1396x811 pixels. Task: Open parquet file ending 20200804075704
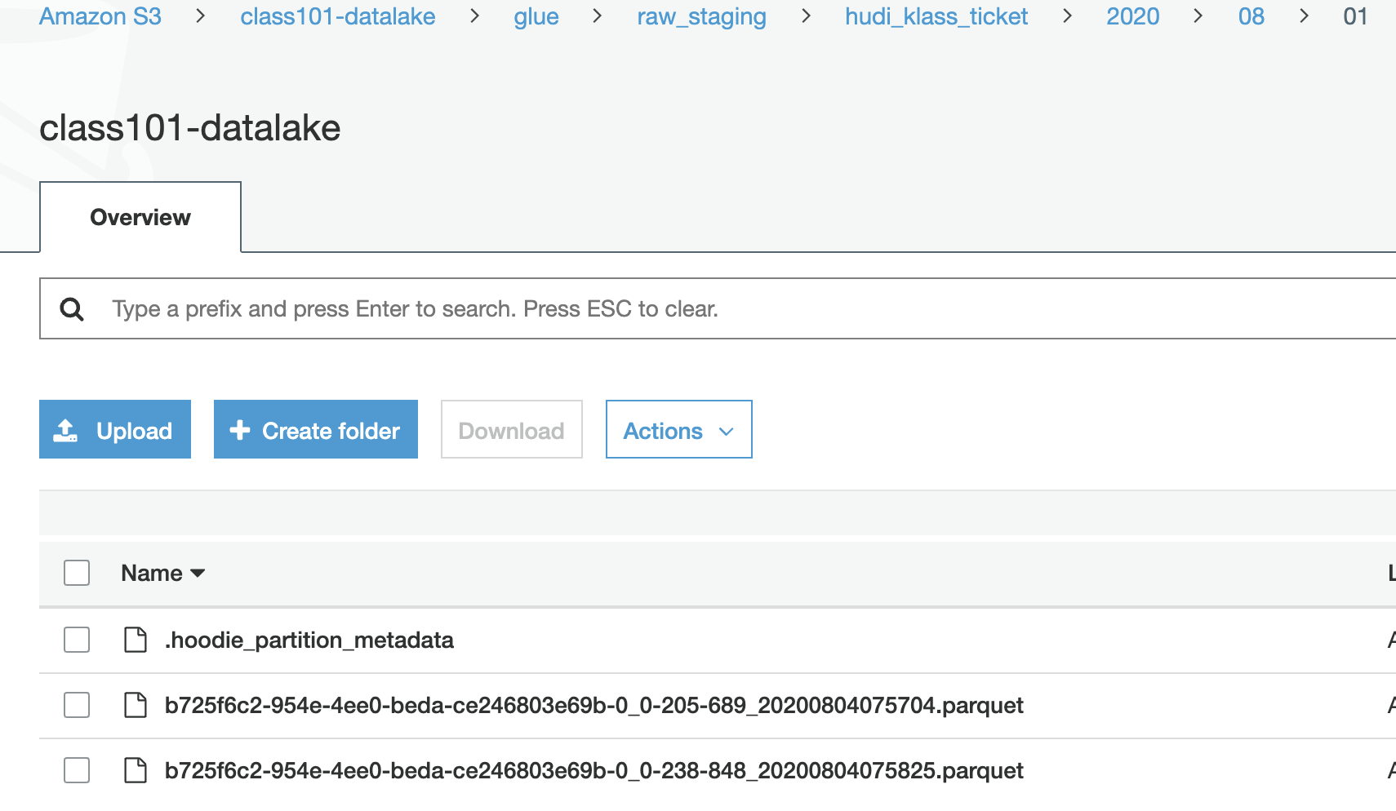[x=594, y=705]
